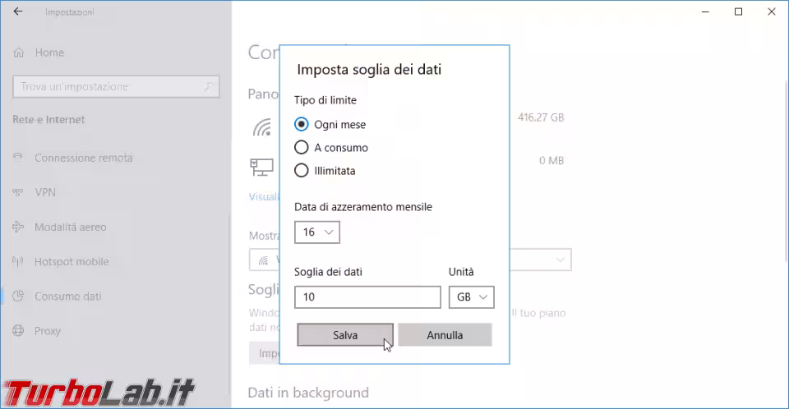
Task: Click the Proxy globe icon
Action: 18,330
